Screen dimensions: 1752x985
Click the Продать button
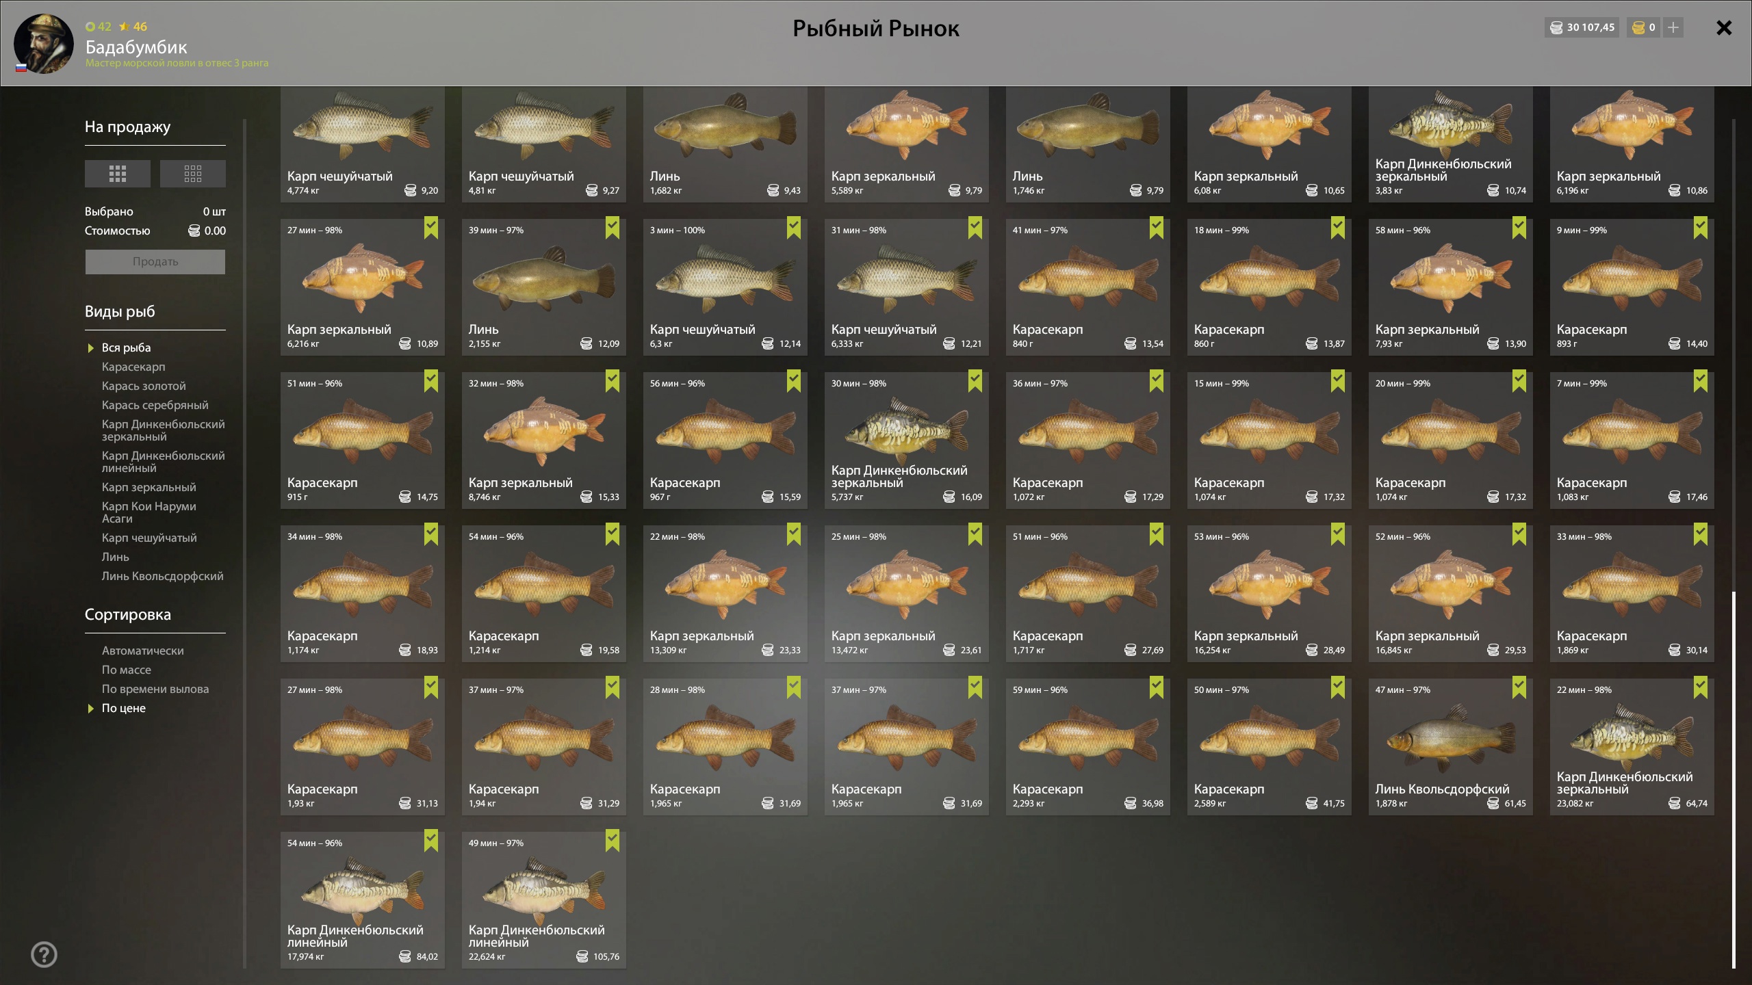pos(155,261)
